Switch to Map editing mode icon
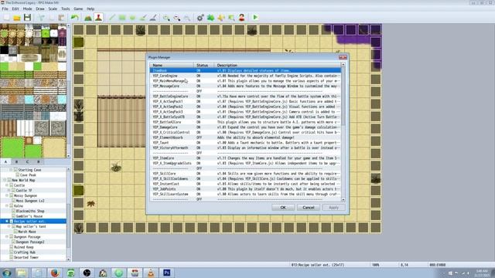The width and height of the screenshot is (495, 278). [88, 18]
